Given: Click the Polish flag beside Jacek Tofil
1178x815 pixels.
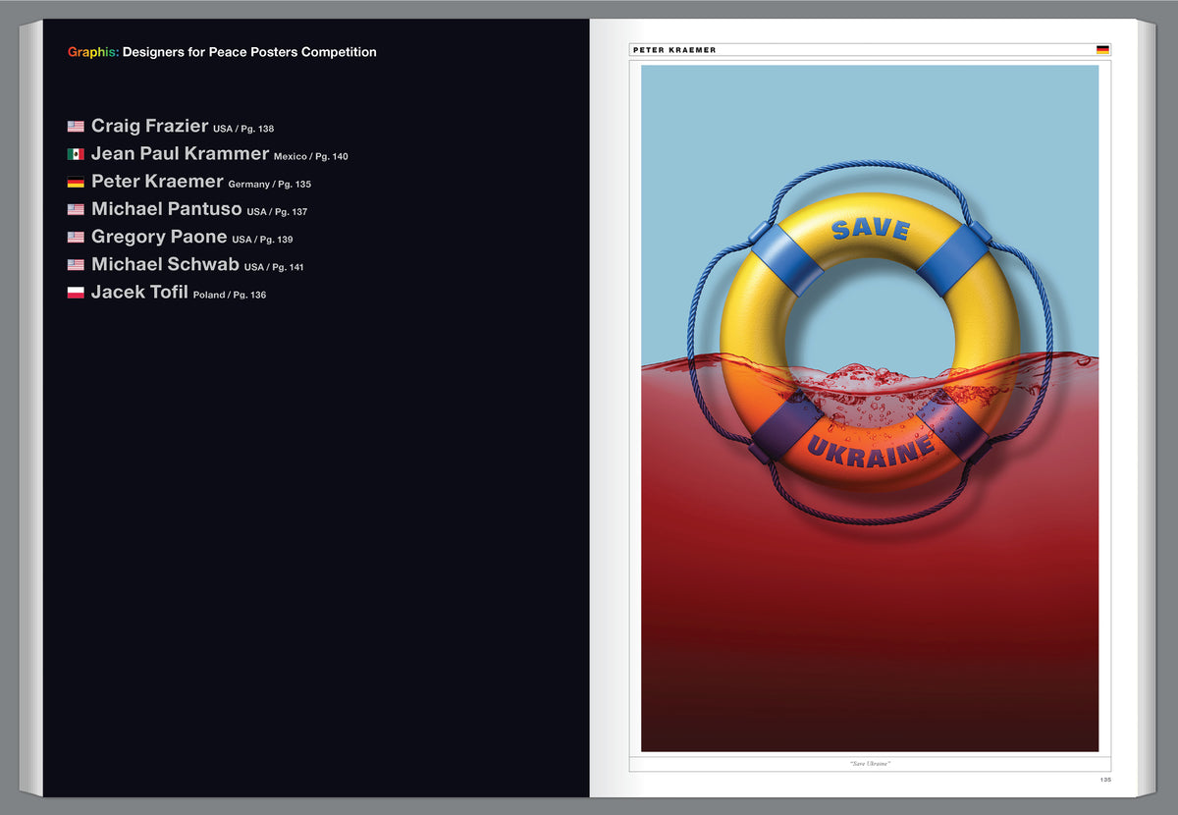Looking at the screenshot, I should point(76,293).
